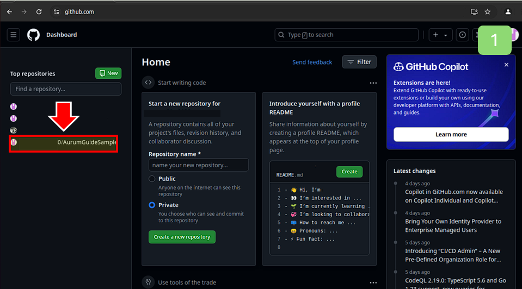
Task: Open Introducing CI/CD Admin changelog entry
Action: click(x=453, y=255)
